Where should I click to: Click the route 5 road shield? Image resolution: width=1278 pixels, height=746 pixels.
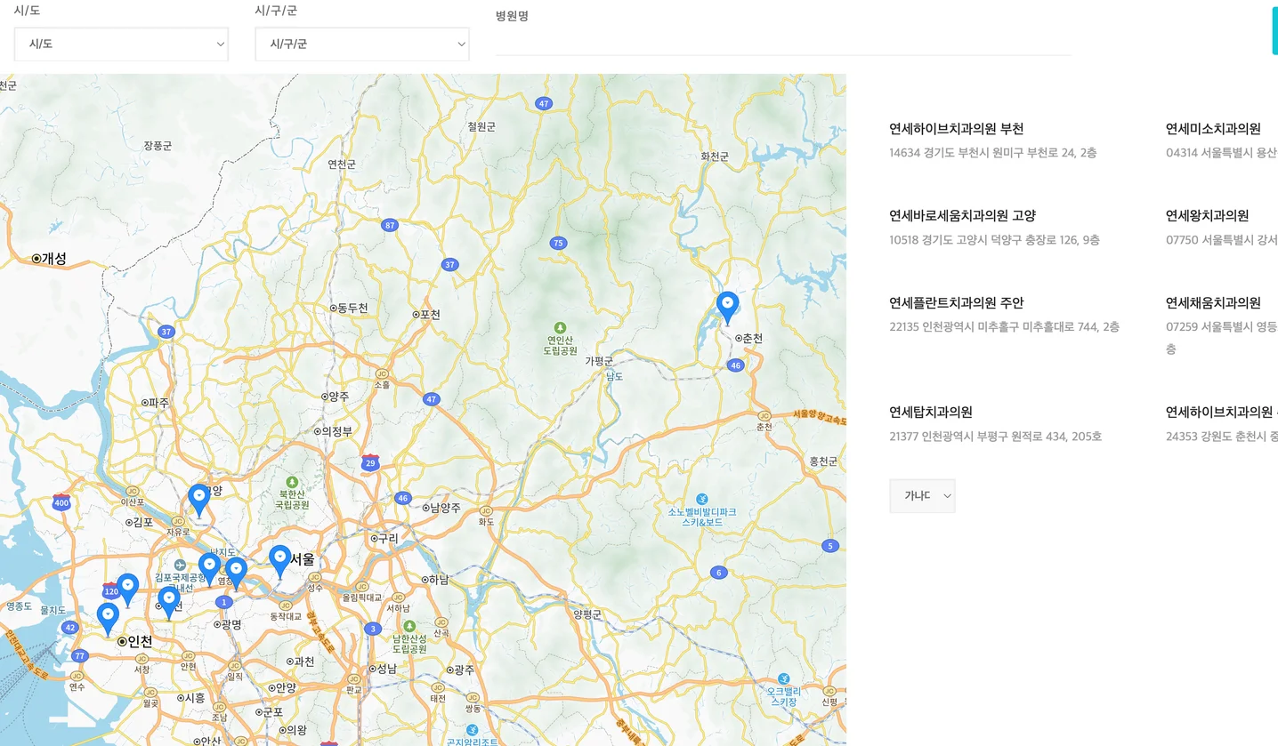[x=830, y=546]
